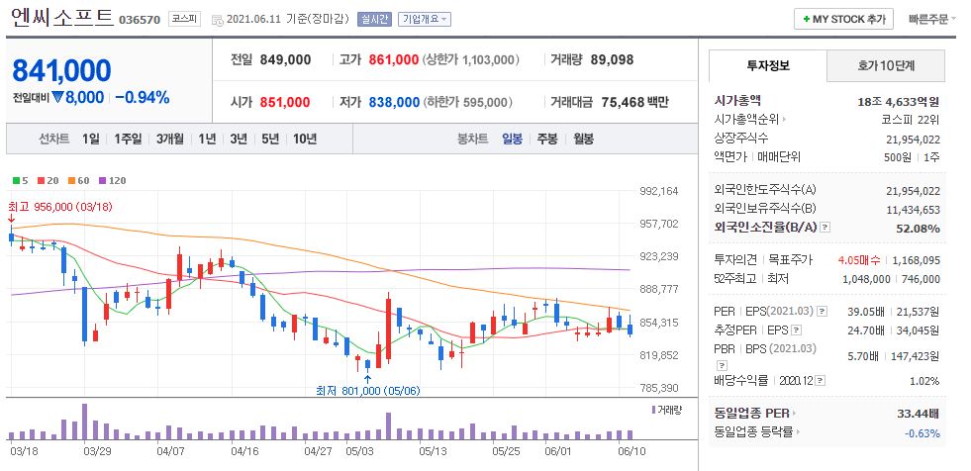This screenshot has height=471, width=971.
Task: Click the 전일 value 849,000
Action: coord(285,60)
